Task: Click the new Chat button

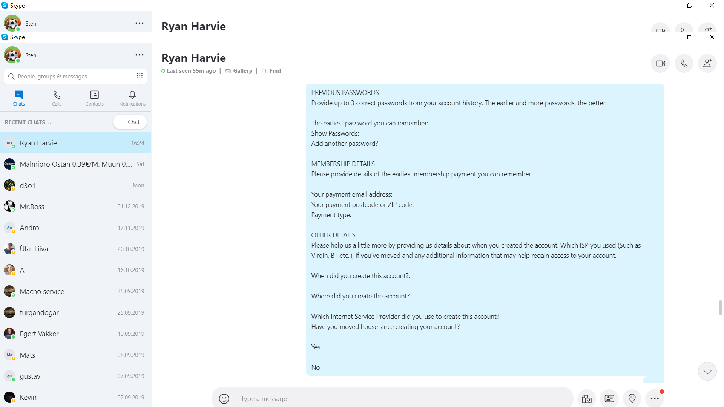Action: (130, 122)
